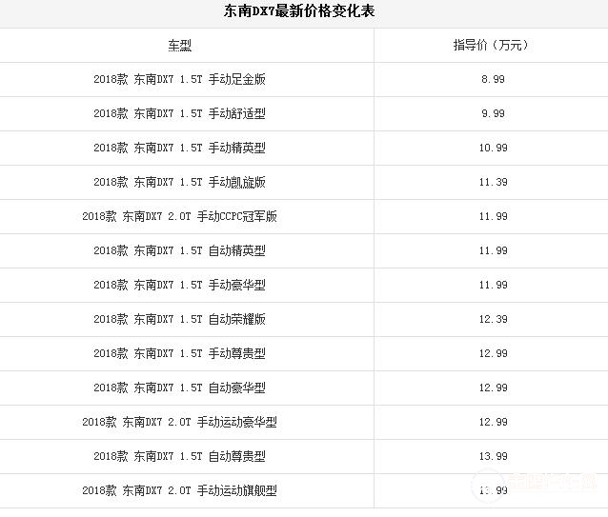Click the watermark logo near the last price
This screenshot has width=608, height=517.
click(534, 484)
